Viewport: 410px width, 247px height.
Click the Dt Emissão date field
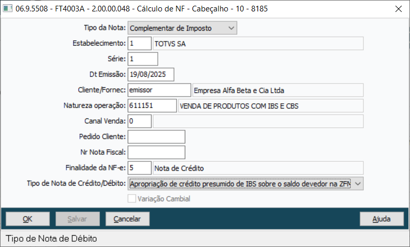pos(151,75)
